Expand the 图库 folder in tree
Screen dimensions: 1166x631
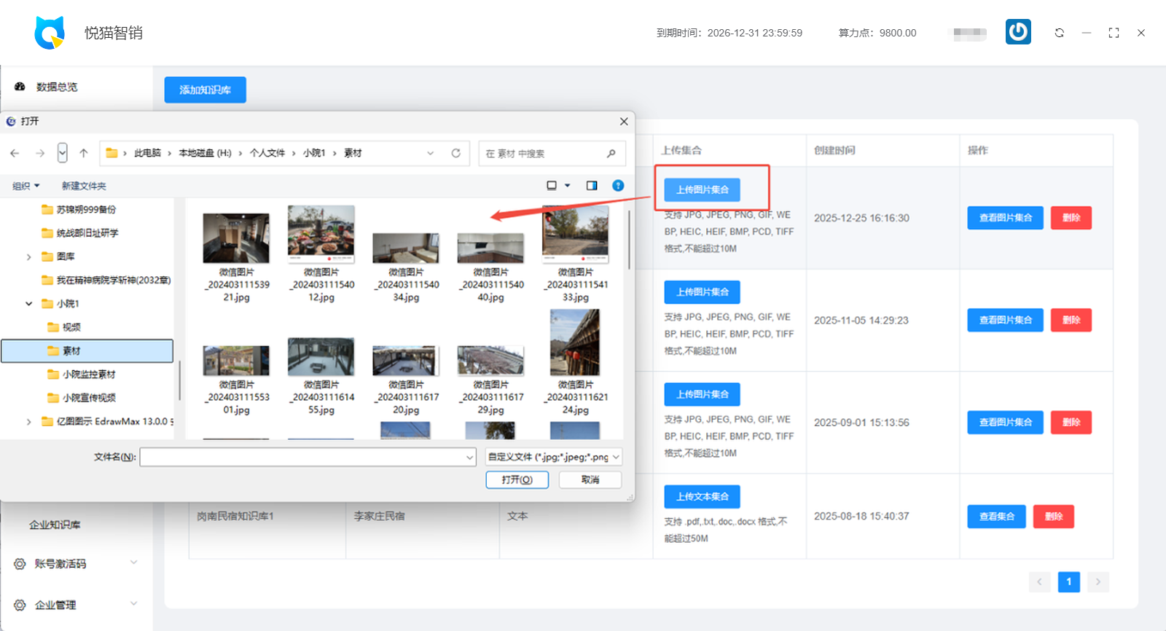29,256
